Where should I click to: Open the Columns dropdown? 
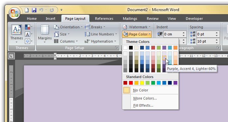click(x=66, y=41)
